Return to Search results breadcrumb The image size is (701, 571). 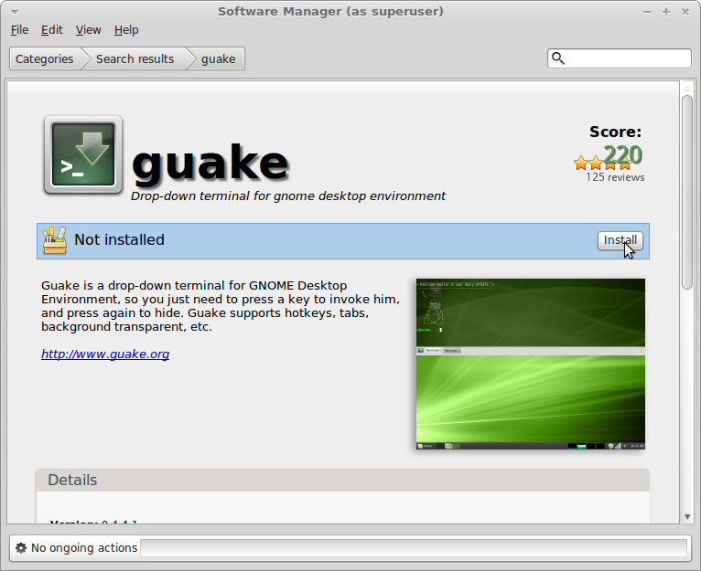pyautogui.click(x=135, y=59)
